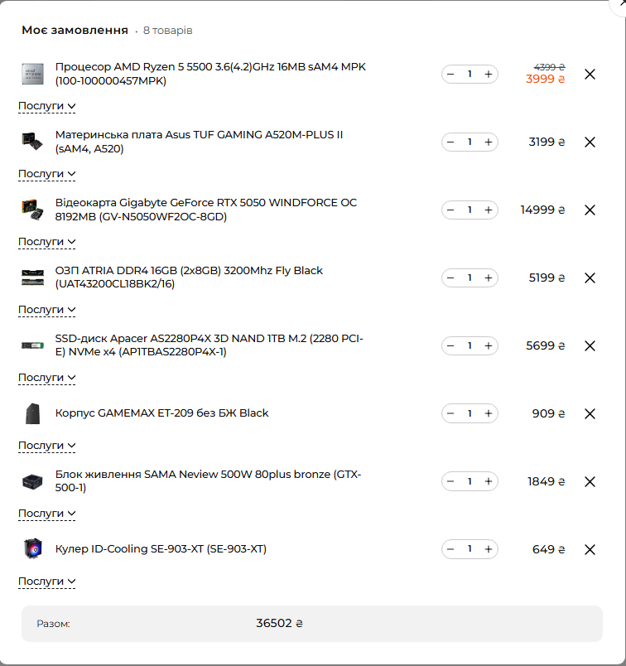This screenshot has height=666, width=626.
Task: Remove Gigabyte RTX 5050 video card item
Action: click(590, 210)
